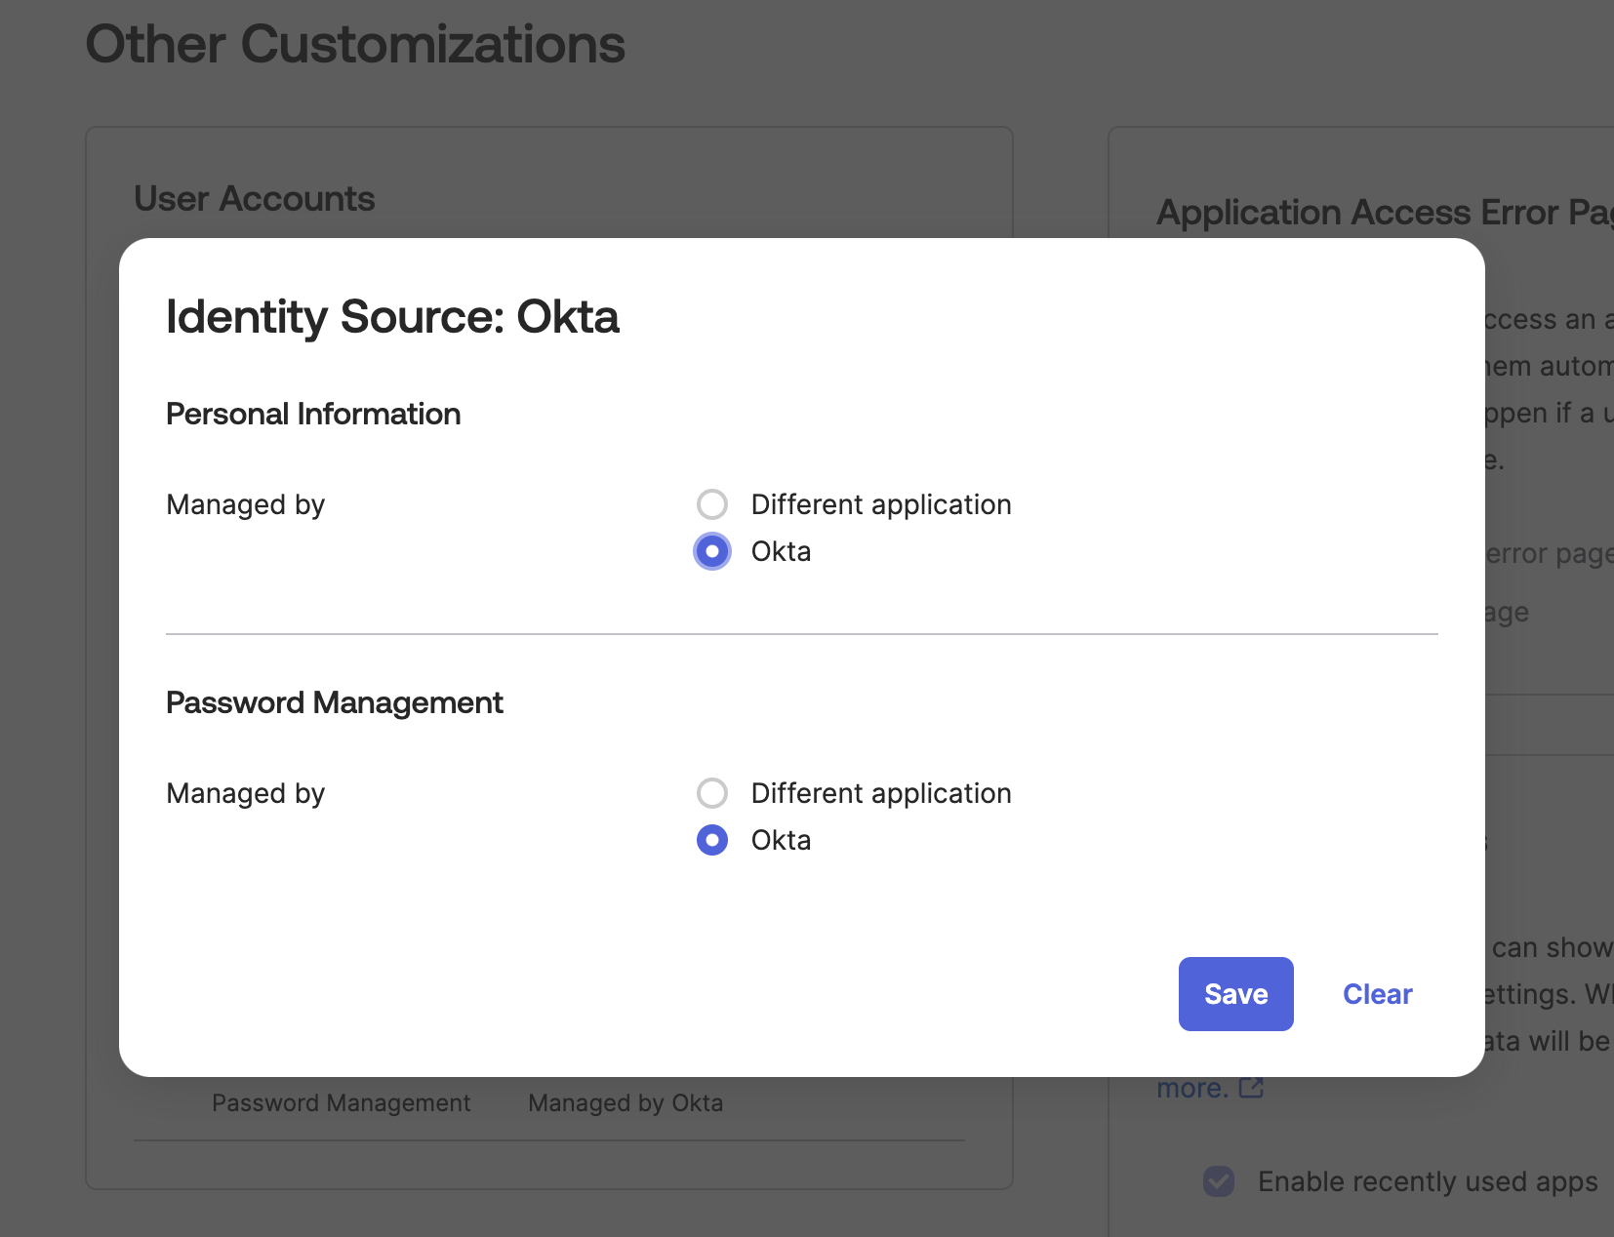Click Password Management row label below dialog
The width and height of the screenshot is (1614, 1237).
341,1102
